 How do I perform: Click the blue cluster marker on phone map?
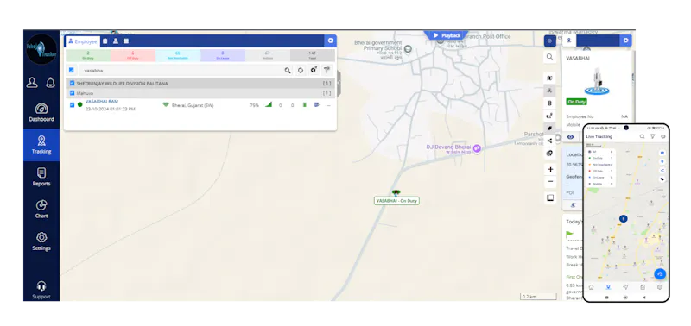point(623,218)
